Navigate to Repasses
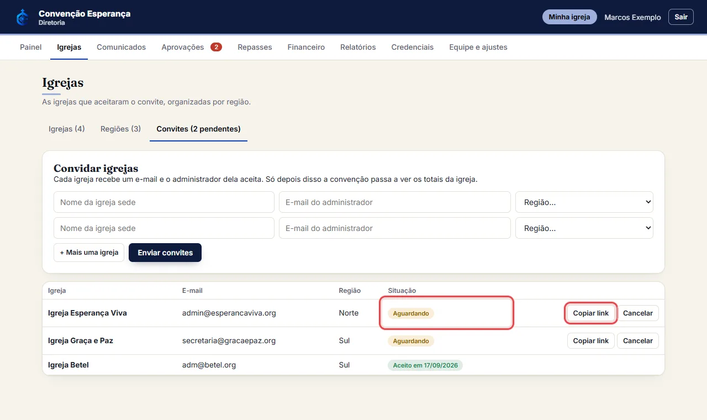The height and width of the screenshot is (420, 707). (x=255, y=47)
